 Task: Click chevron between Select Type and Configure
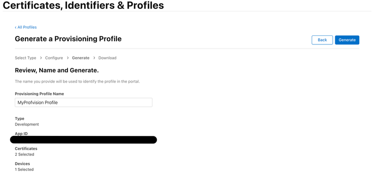click(x=41, y=58)
